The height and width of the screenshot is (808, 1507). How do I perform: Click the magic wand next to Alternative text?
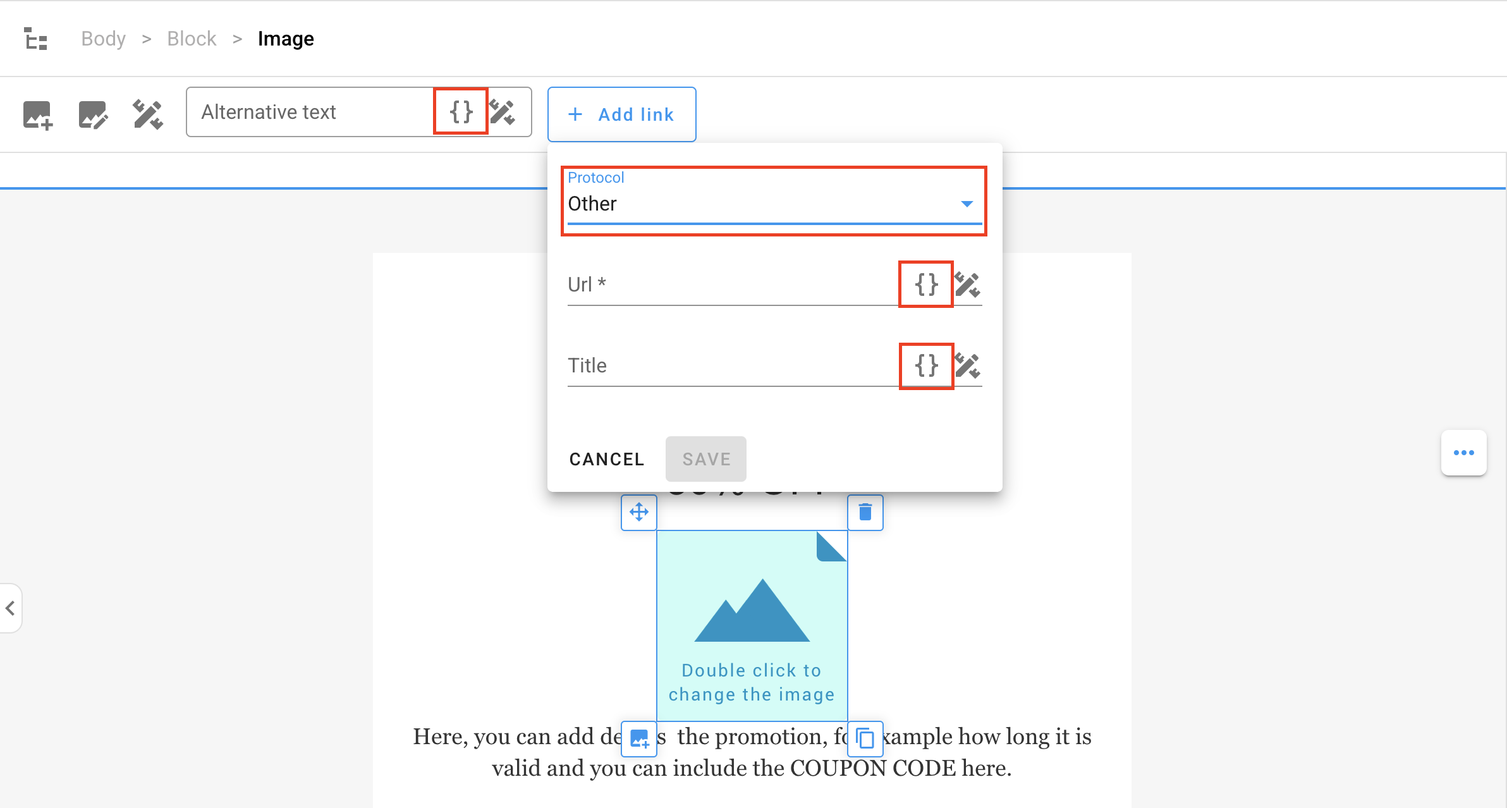pyautogui.click(x=504, y=112)
